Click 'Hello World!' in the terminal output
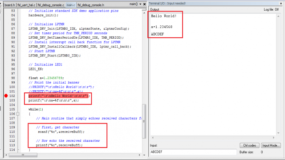The height and width of the screenshot is (160, 285). pyautogui.click(x=163, y=16)
